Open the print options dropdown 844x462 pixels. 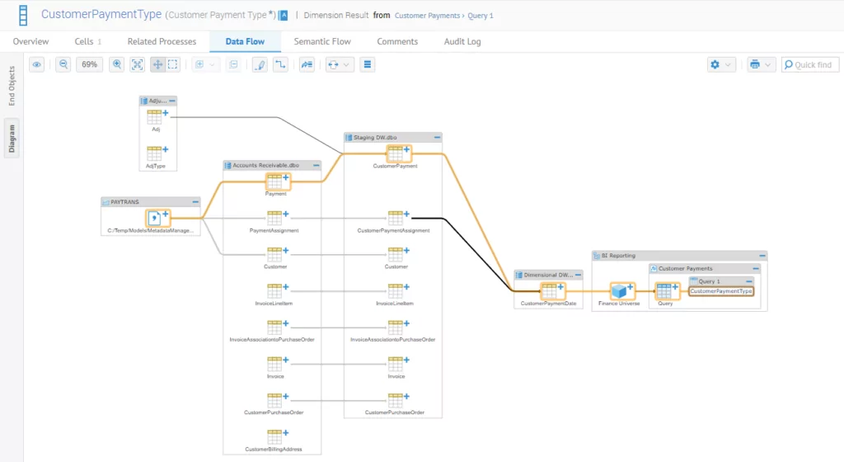760,64
